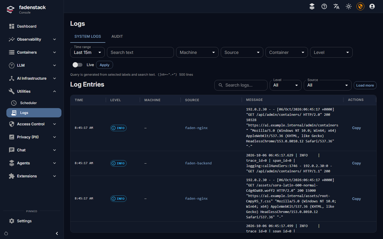This screenshot has width=383, height=239.
Task: Click the Apply button
Action: [x=105, y=65]
